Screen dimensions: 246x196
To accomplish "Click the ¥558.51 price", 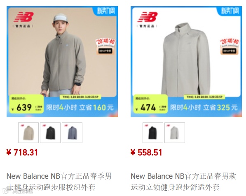I will coord(146,152).
